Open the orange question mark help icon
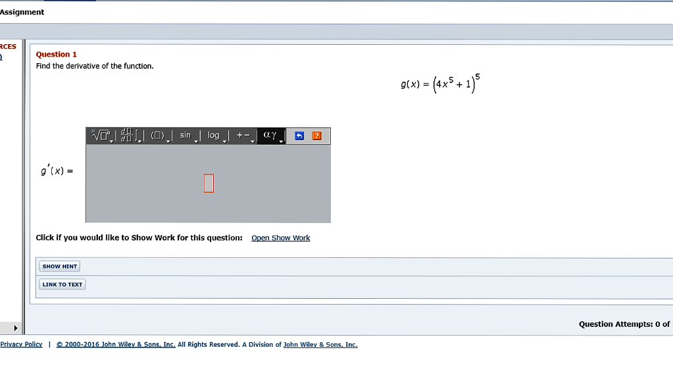 316,135
